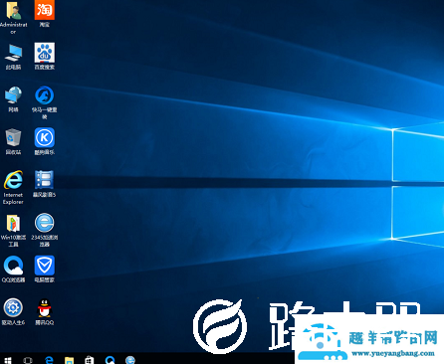Image resolution: width=444 pixels, height=364 pixels.
Task: Select the This PC computer icon
Action: click(x=13, y=53)
